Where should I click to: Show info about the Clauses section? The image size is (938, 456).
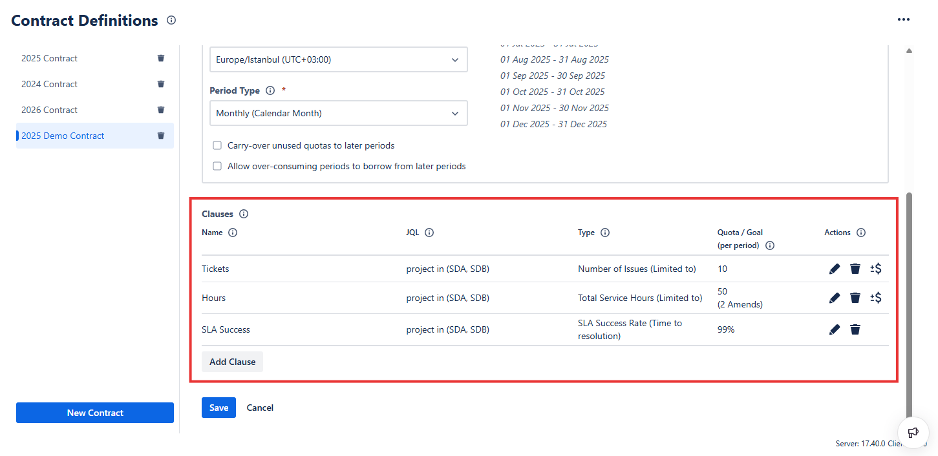[244, 214]
